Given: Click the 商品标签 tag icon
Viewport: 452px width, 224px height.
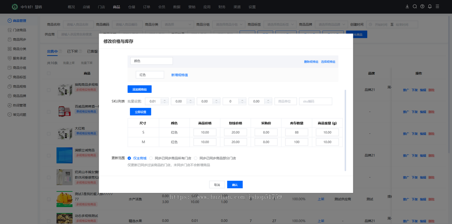Looking at the screenshot, I should tap(10, 77).
